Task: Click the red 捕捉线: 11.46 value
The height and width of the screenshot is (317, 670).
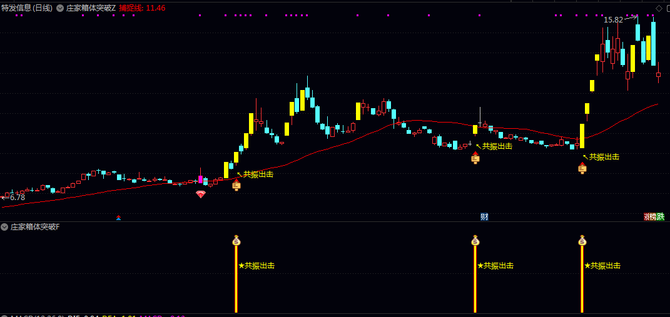Action: click(x=142, y=8)
